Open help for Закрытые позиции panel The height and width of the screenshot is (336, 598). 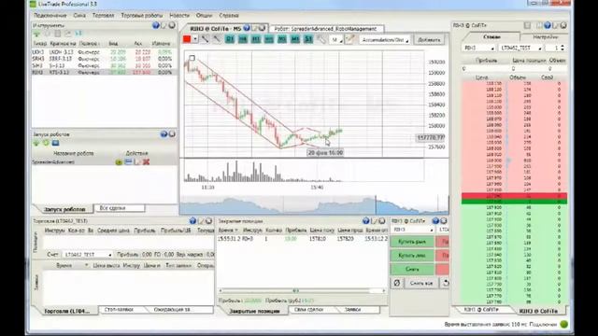[366, 221]
